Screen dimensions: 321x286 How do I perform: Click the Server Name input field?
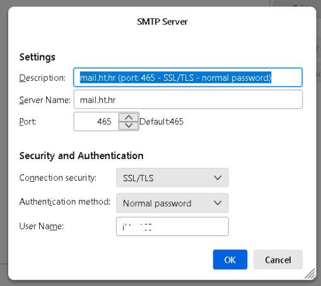pyautogui.click(x=188, y=100)
